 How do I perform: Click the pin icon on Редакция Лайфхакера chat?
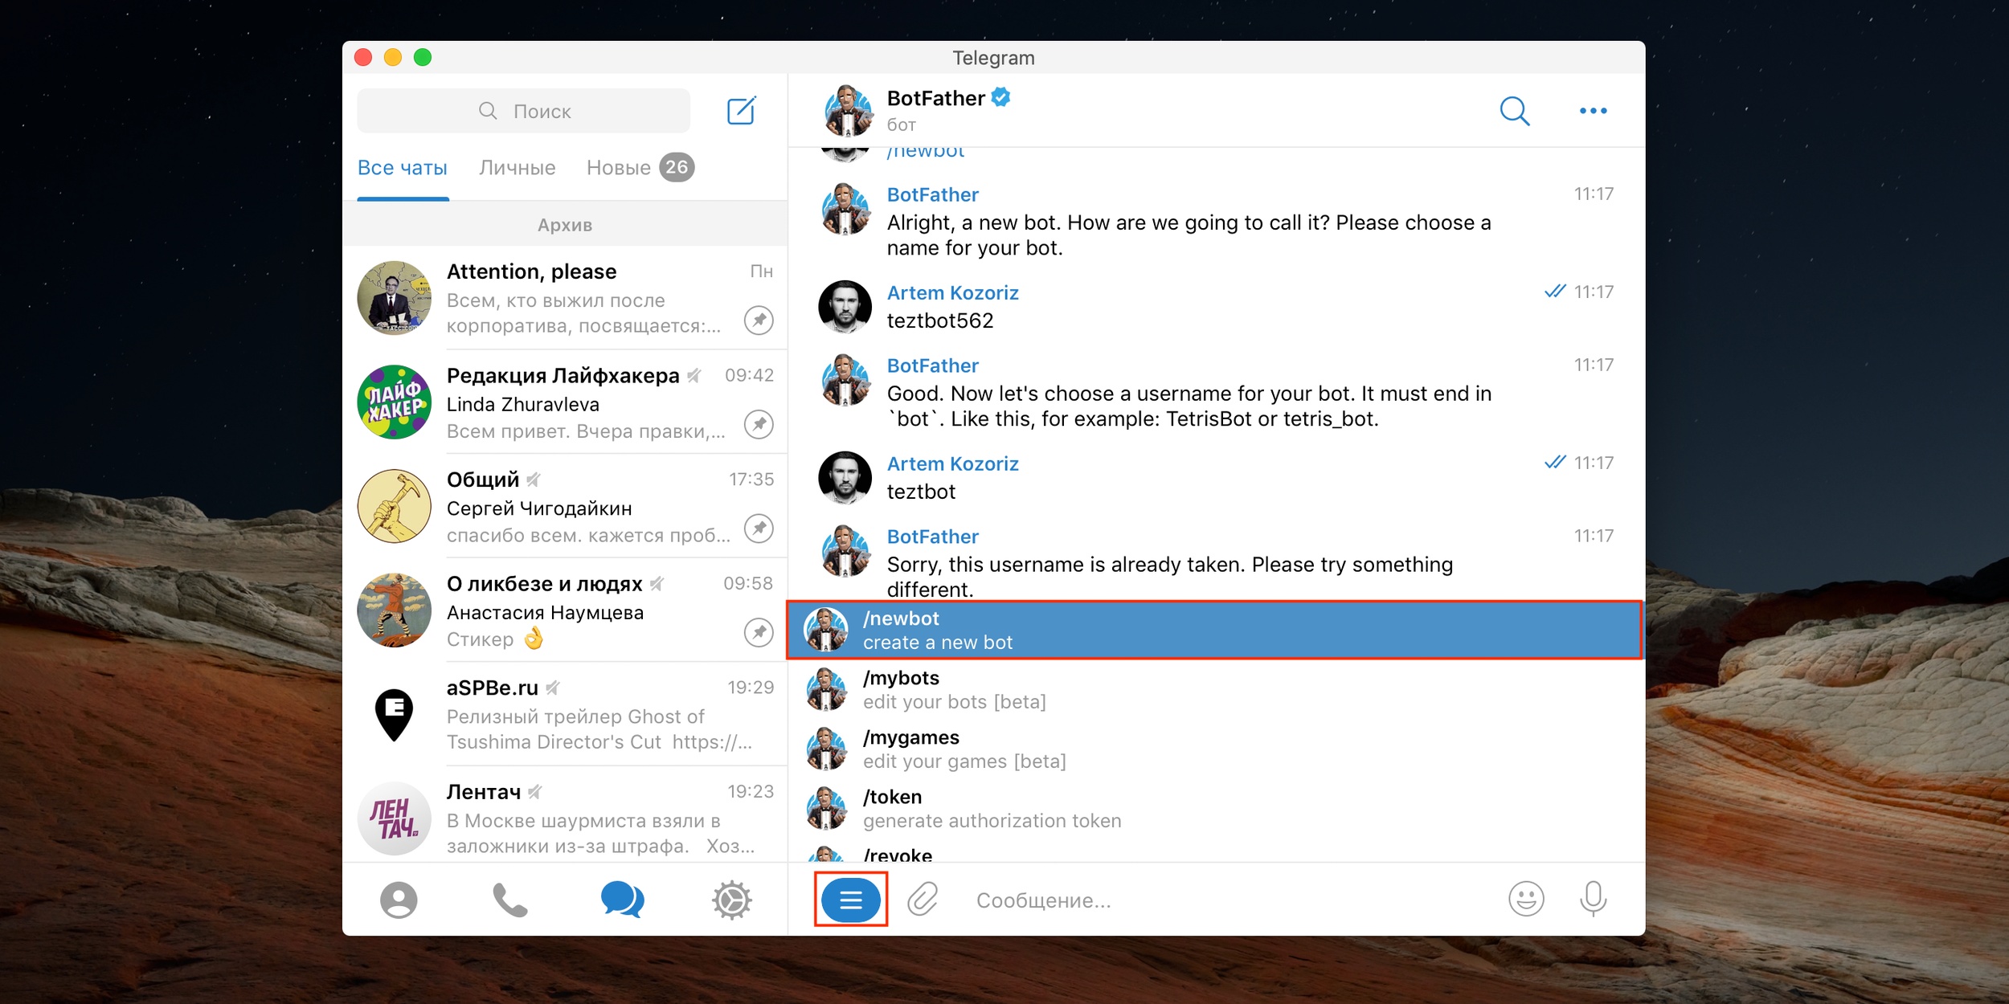[759, 424]
